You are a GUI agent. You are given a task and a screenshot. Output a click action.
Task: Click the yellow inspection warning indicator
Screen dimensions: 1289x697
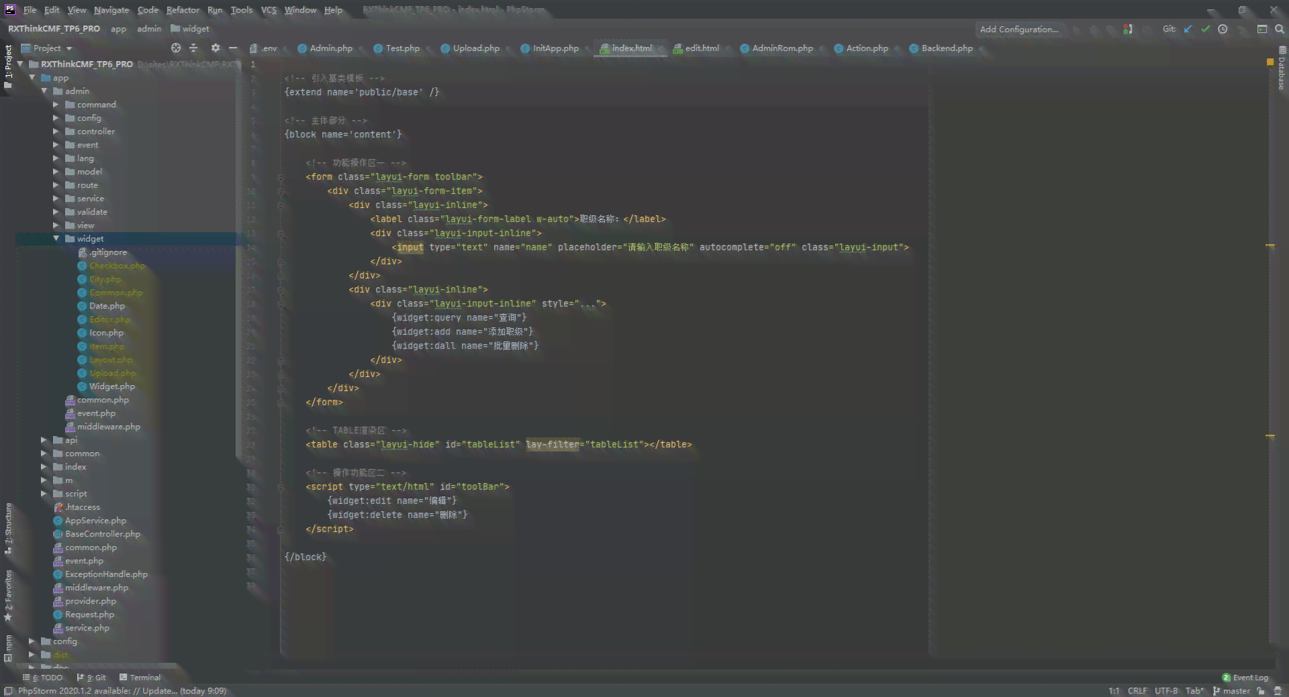coord(1270,62)
